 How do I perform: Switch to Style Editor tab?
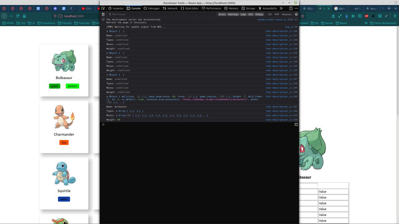pos(190,8)
